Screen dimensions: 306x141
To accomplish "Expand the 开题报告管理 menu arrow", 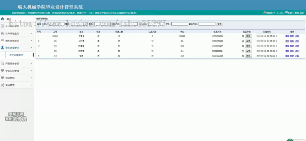I will [x=31, y=64].
